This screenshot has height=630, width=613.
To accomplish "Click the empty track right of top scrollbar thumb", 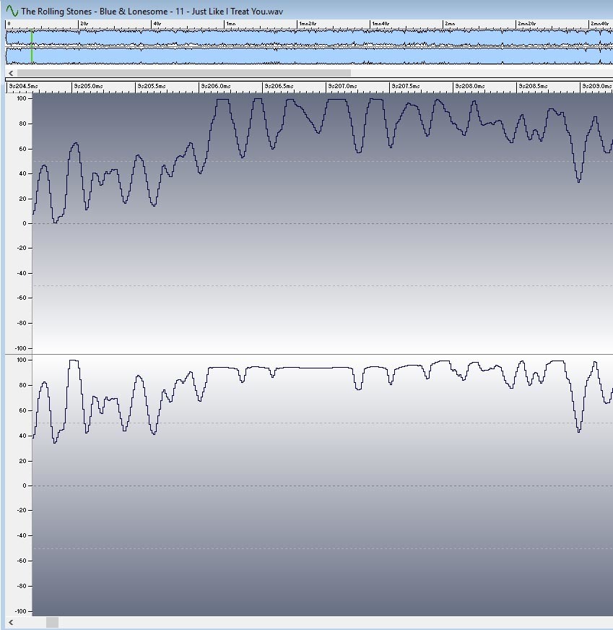I will coord(477,72).
